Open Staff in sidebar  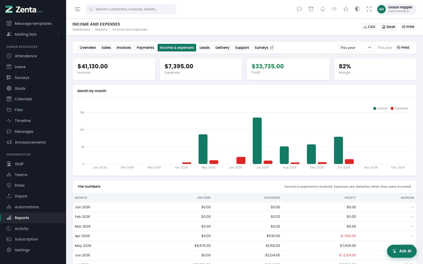(33, 164)
